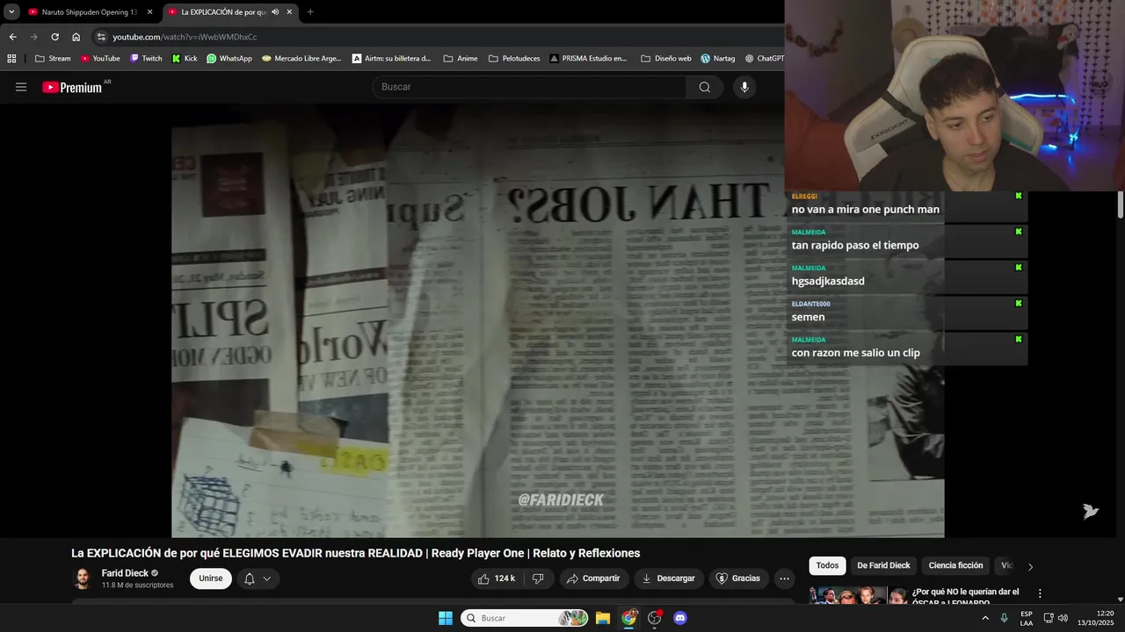1125x632 pixels.
Task: Open Farid Dieck channel avatar
Action: [83, 578]
